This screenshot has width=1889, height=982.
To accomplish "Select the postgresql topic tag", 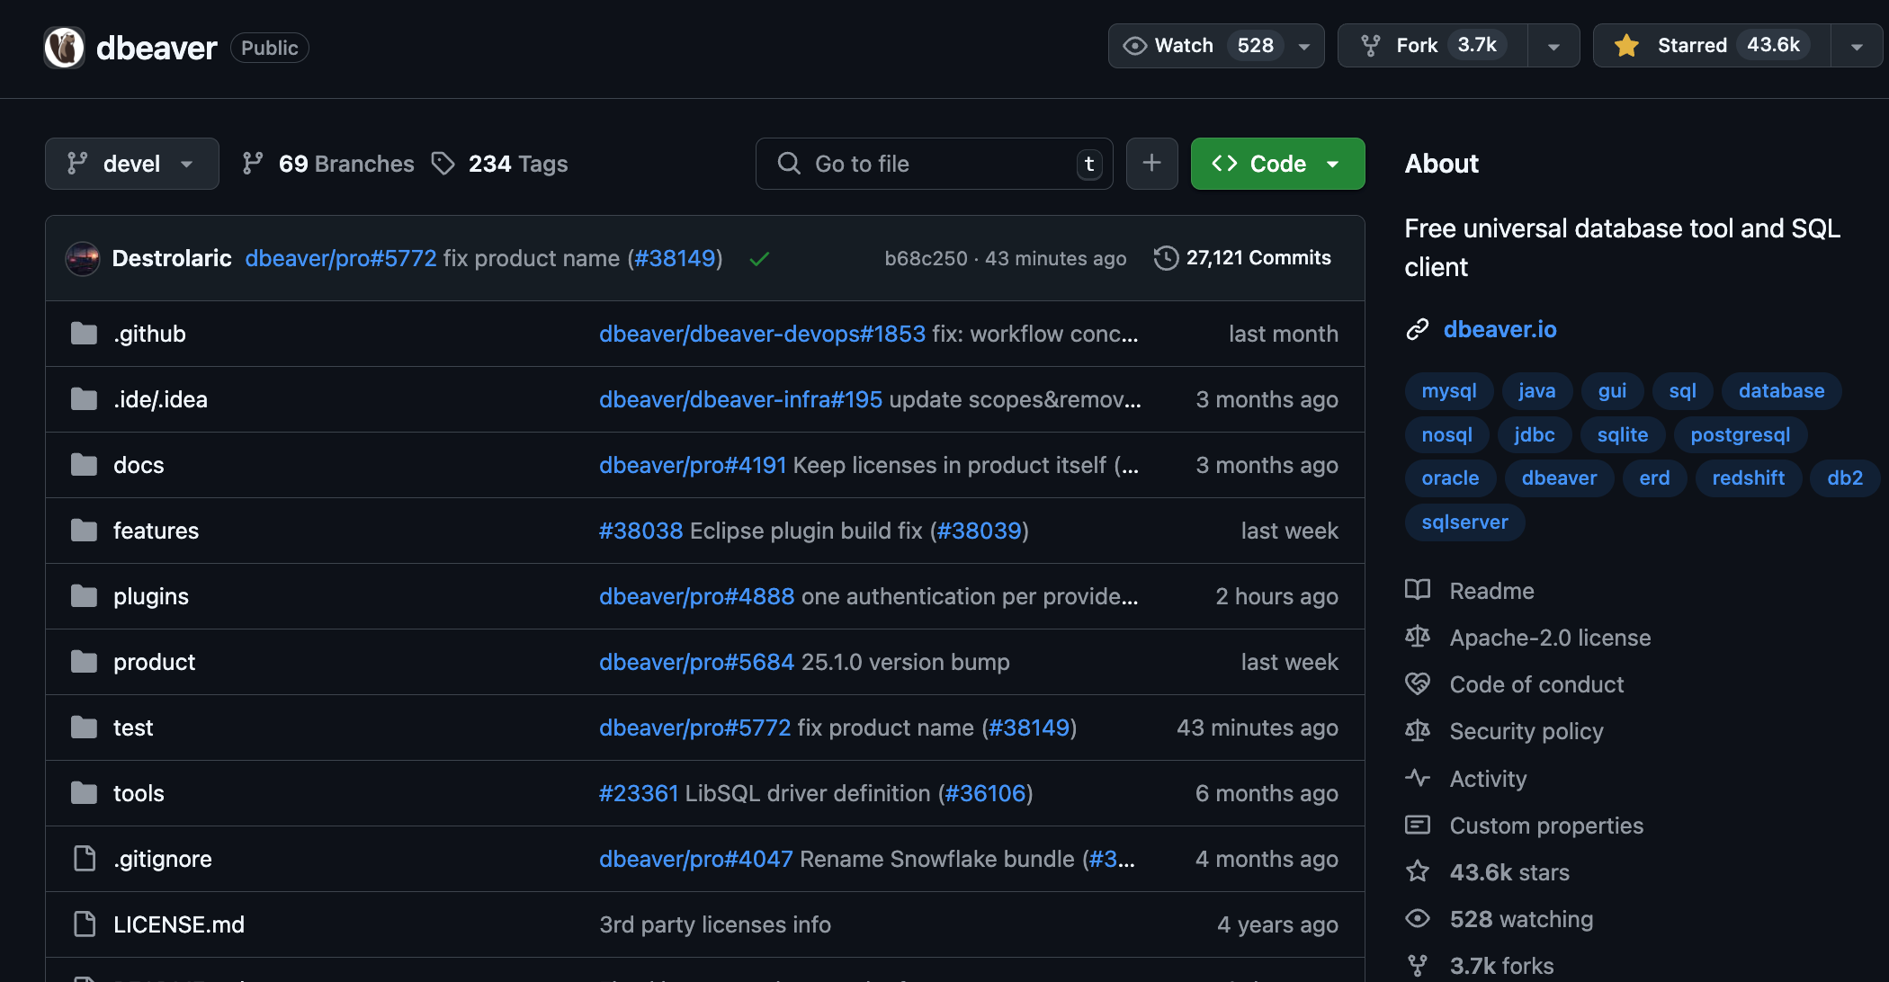I will click(1740, 435).
